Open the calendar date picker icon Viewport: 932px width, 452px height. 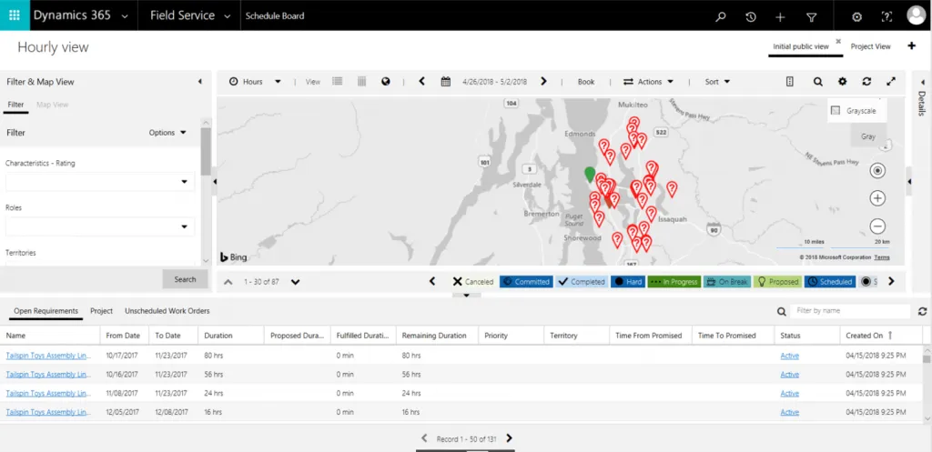[446, 81]
